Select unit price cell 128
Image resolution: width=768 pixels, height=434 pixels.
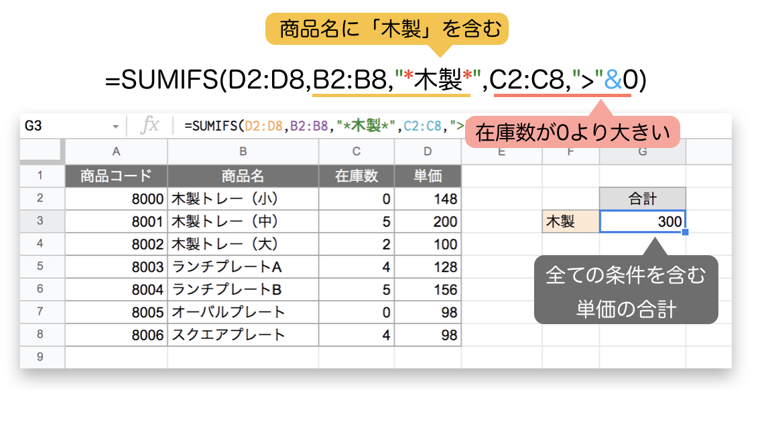(x=428, y=267)
